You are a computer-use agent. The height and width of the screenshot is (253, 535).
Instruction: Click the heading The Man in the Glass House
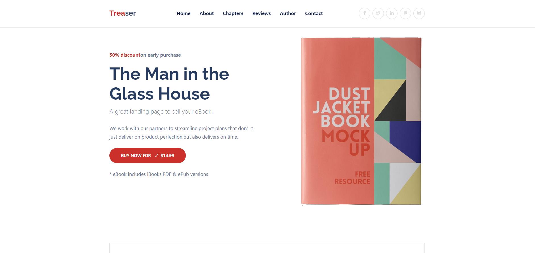pos(169,84)
